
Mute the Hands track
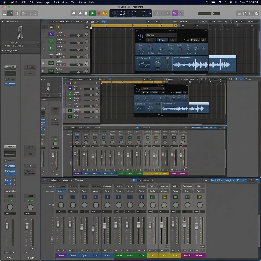click(57, 35)
